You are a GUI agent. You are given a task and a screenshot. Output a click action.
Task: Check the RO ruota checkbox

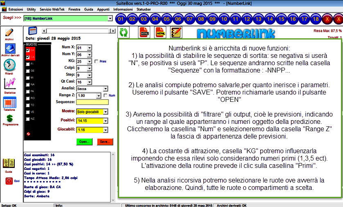coord(28,98)
